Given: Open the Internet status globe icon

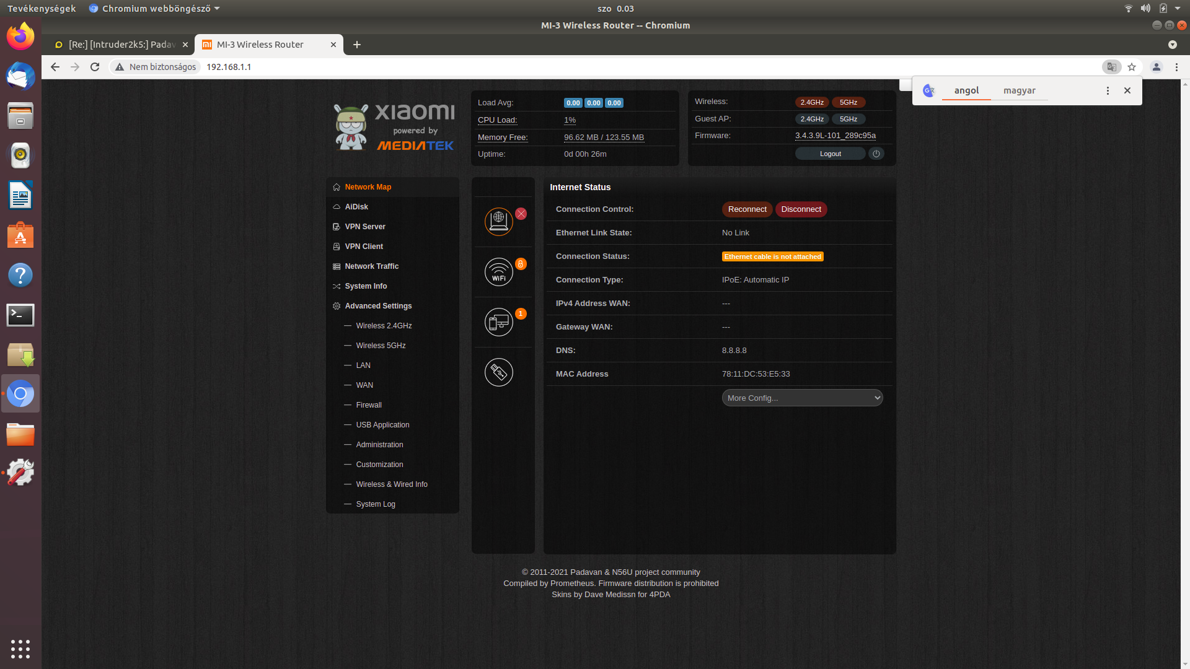Looking at the screenshot, I should (x=499, y=221).
